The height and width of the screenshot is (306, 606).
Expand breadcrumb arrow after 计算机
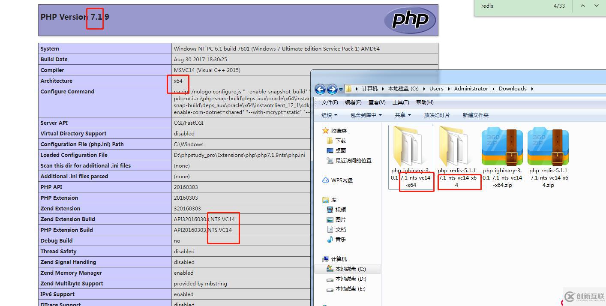(x=383, y=89)
